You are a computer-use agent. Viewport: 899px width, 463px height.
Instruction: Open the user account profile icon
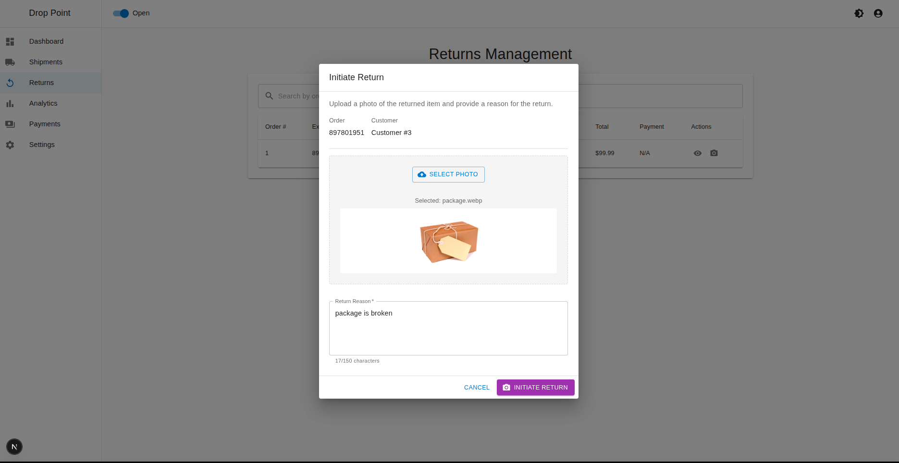click(878, 13)
